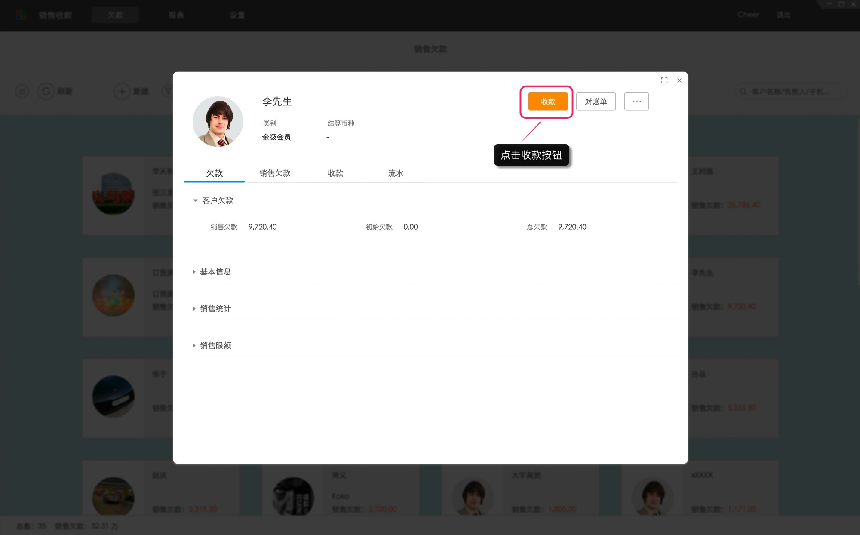The height and width of the screenshot is (535, 860).
Task: Open the filter funnel icon
Action: (x=168, y=91)
